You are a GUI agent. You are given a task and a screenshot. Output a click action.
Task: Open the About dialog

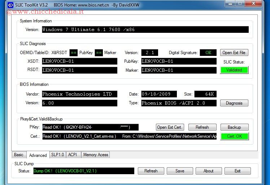[208, 171]
